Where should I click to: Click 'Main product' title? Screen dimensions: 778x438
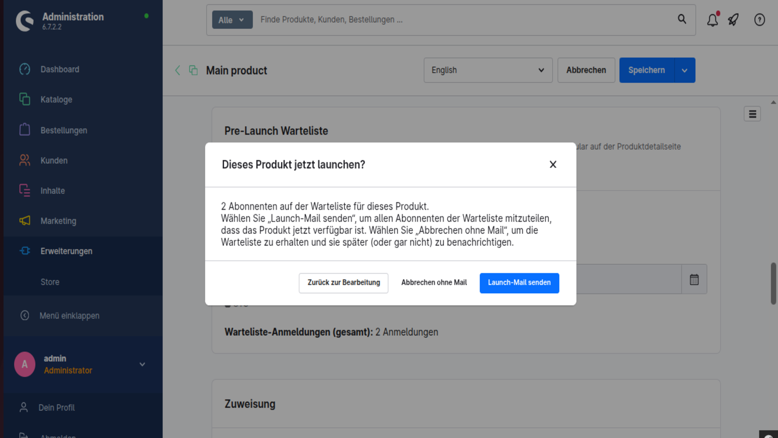tap(237, 71)
